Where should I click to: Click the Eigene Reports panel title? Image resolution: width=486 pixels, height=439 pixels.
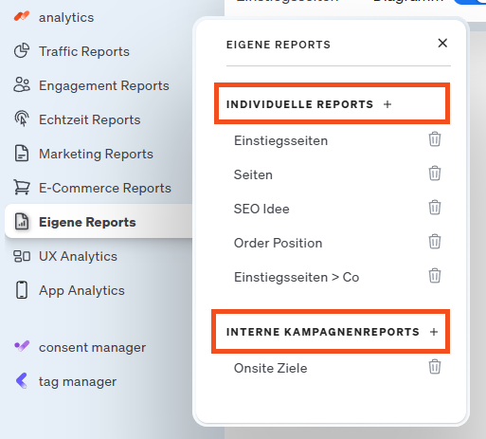[279, 45]
